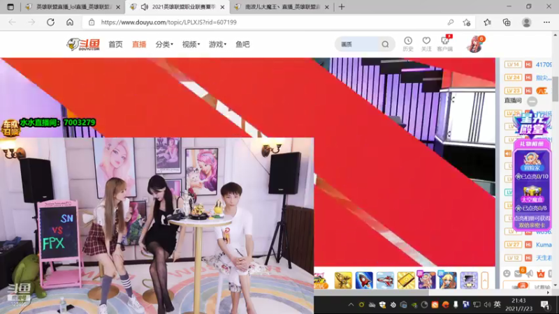559x314 pixels.
Task: Pick the purple robot screen gift icon
Action: (469, 281)
